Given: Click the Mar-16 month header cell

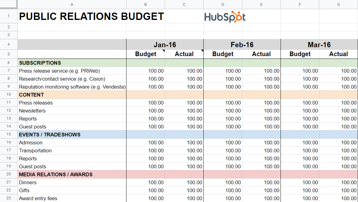Looking at the screenshot, I should coord(319,45).
